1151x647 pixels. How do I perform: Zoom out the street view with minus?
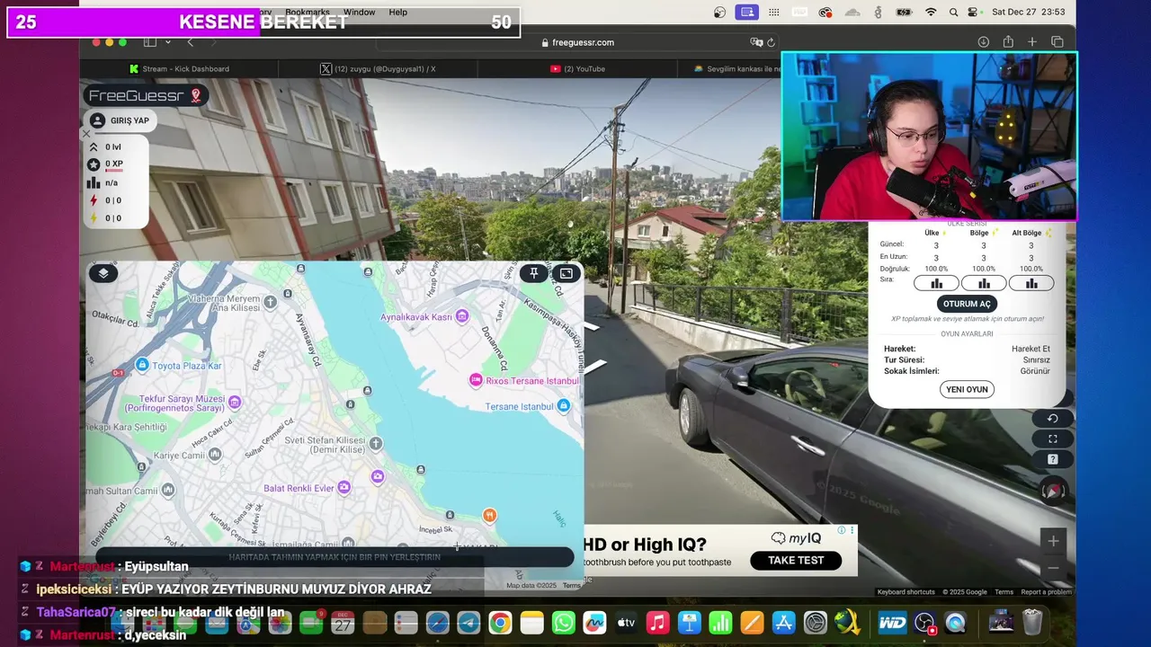1053,568
